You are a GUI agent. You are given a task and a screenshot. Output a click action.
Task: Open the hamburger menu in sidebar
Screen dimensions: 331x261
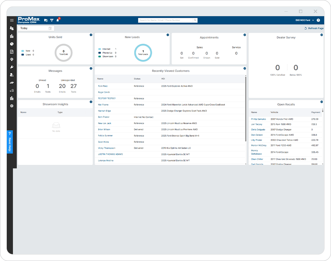pyautogui.click(x=12, y=20)
